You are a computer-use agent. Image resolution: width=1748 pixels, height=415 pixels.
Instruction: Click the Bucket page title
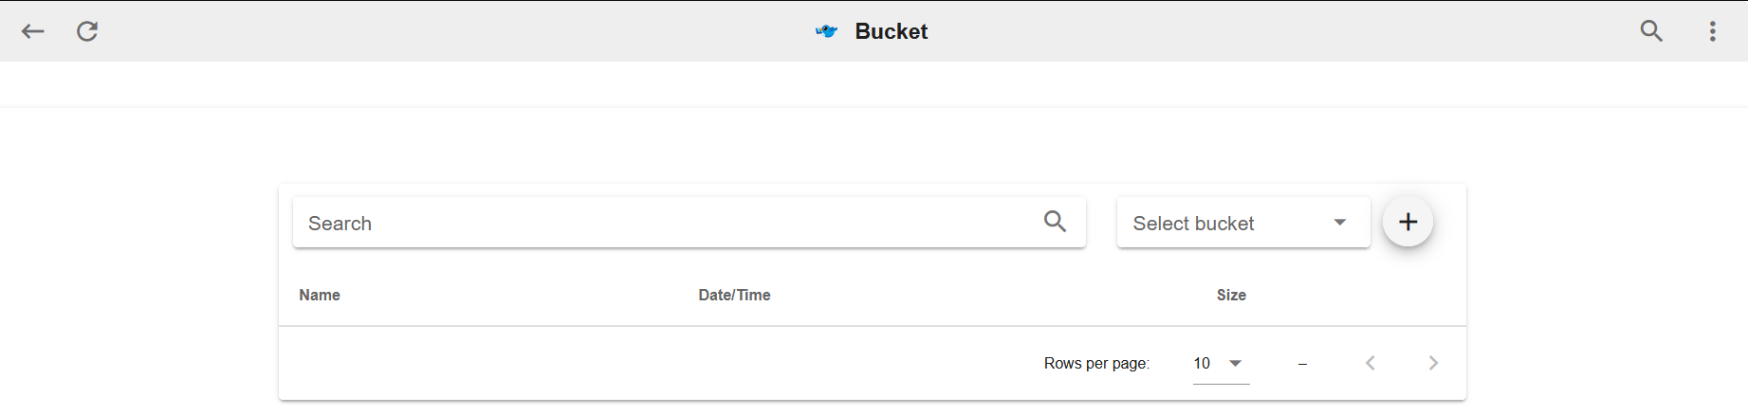(x=891, y=31)
